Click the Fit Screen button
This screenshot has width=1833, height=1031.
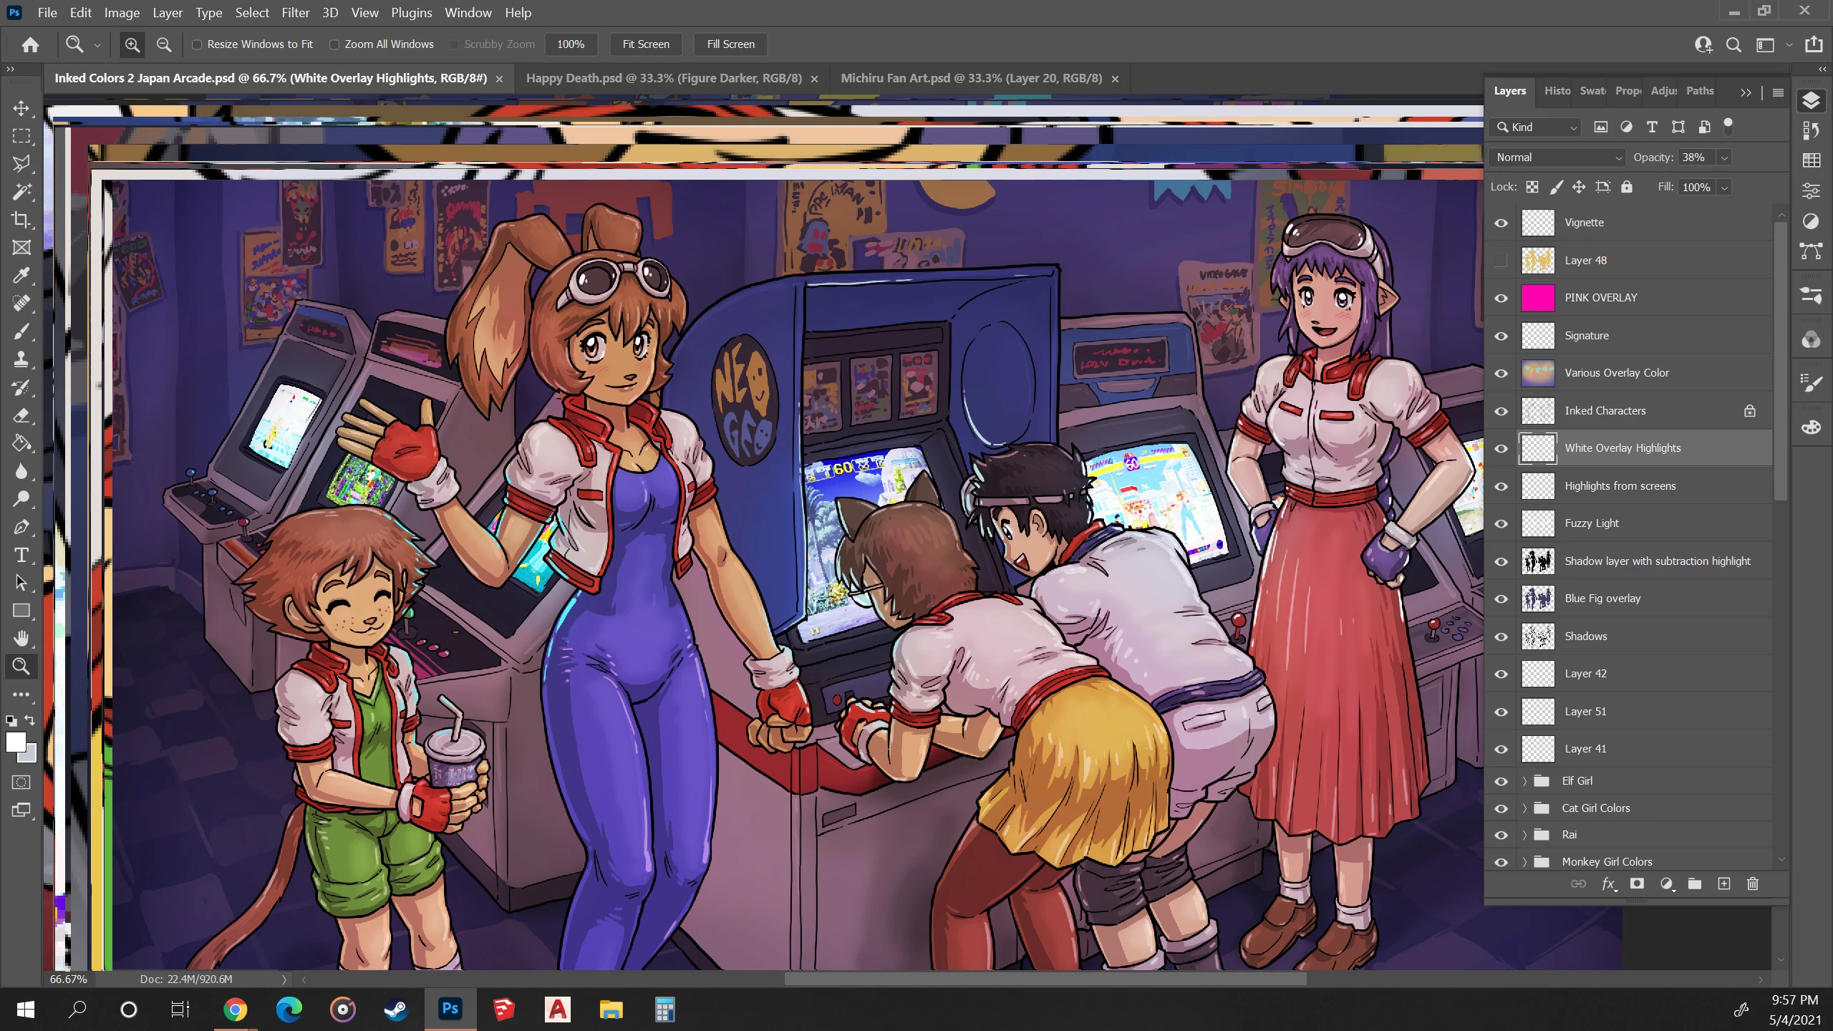pos(645,44)
